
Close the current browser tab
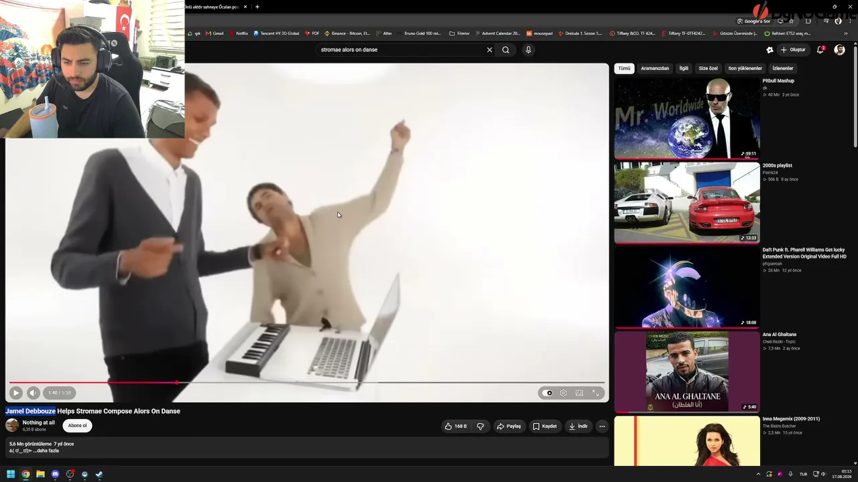point(245,7)
